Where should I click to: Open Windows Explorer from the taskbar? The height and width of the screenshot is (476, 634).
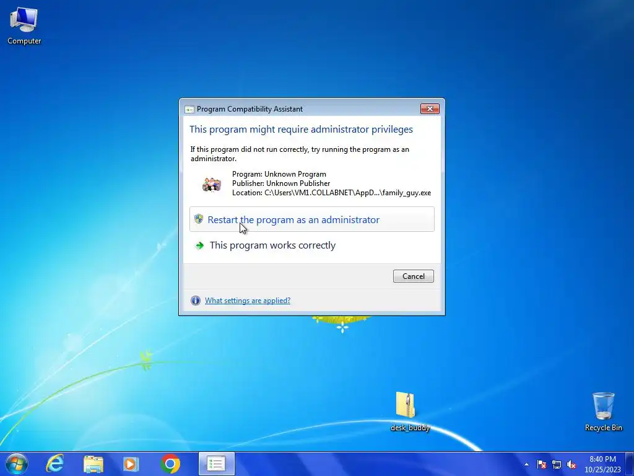point(93,464)
